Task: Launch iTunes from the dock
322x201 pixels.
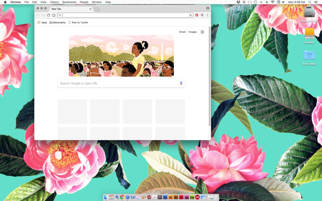Action: click(138, 197)
